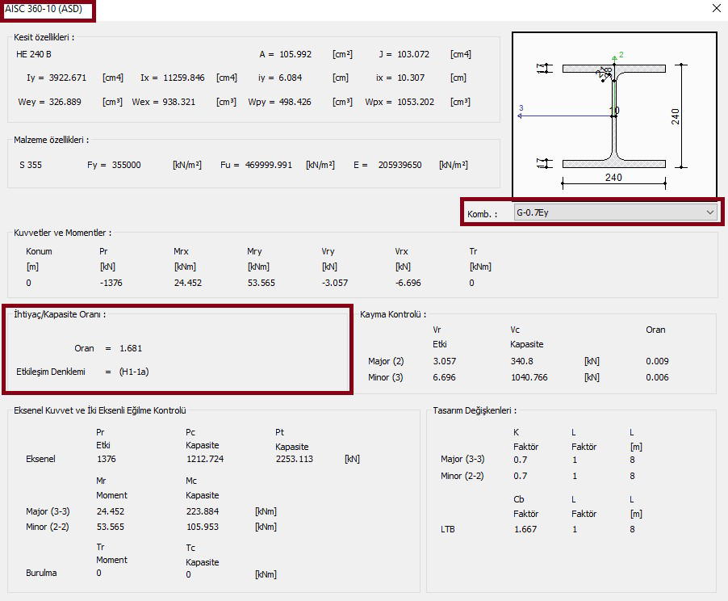
Task: Click the HE 240 B cross-section drawing
Action: click(x=614, y=115)
